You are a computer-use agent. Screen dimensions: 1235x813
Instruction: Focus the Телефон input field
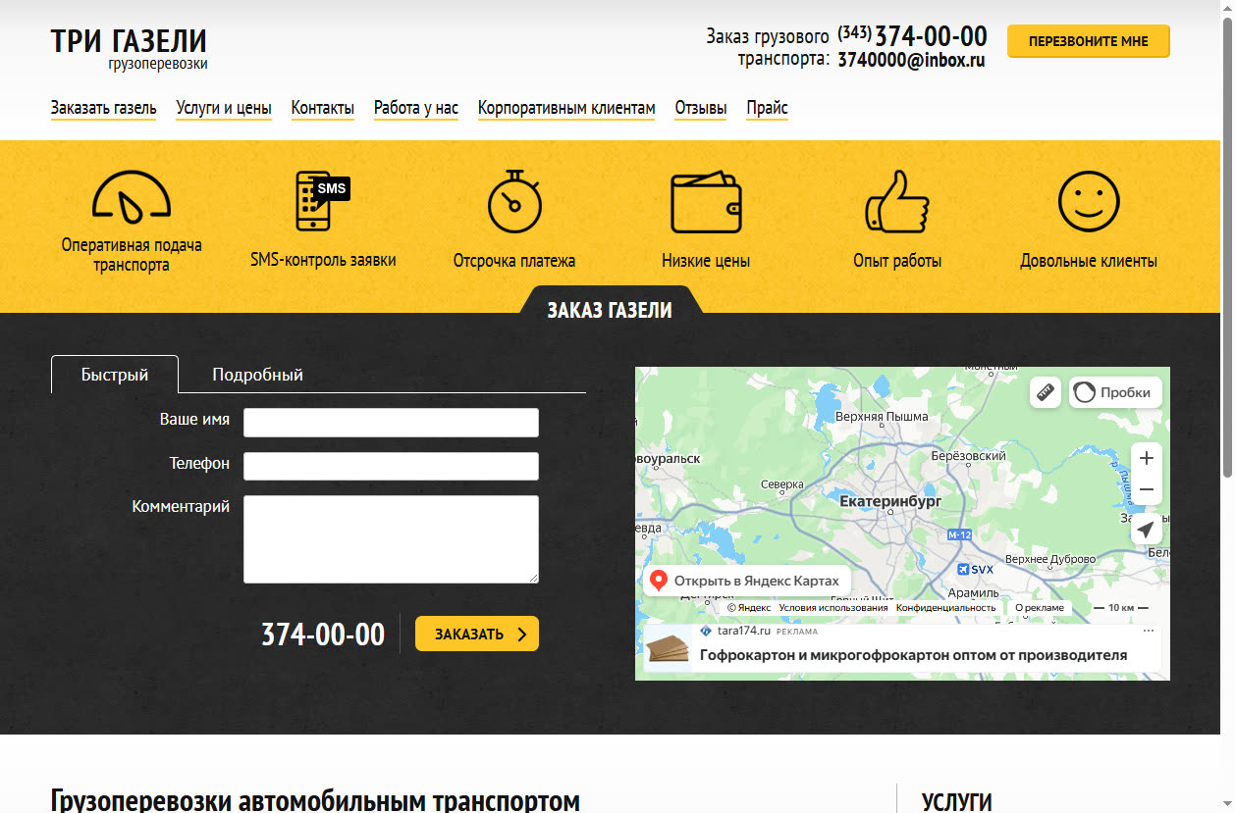(x=391, y=466)
